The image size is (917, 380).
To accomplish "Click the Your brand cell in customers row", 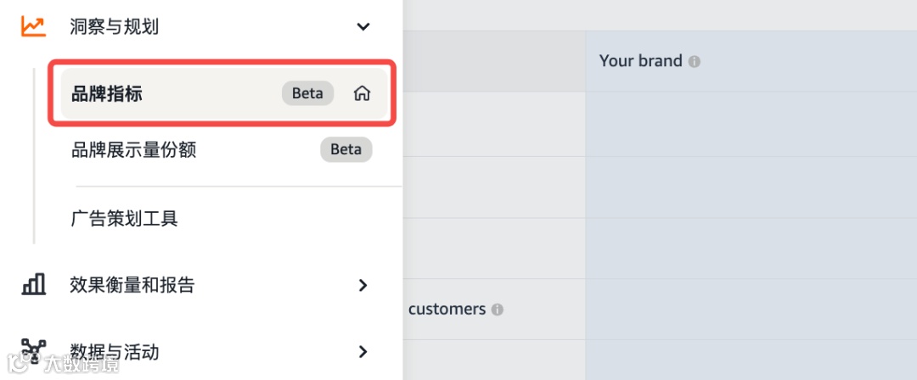I will pyautogui.click(x=751, y=310).
